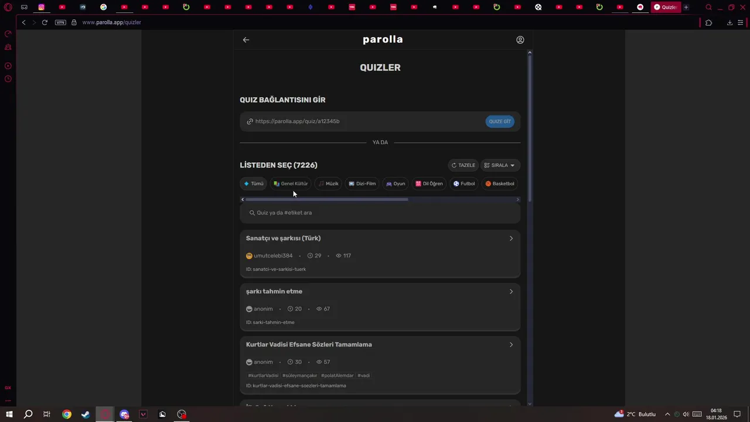Select the Tümü category filter
The height and width of the screenshot is (422, 750).
(254, 183)
